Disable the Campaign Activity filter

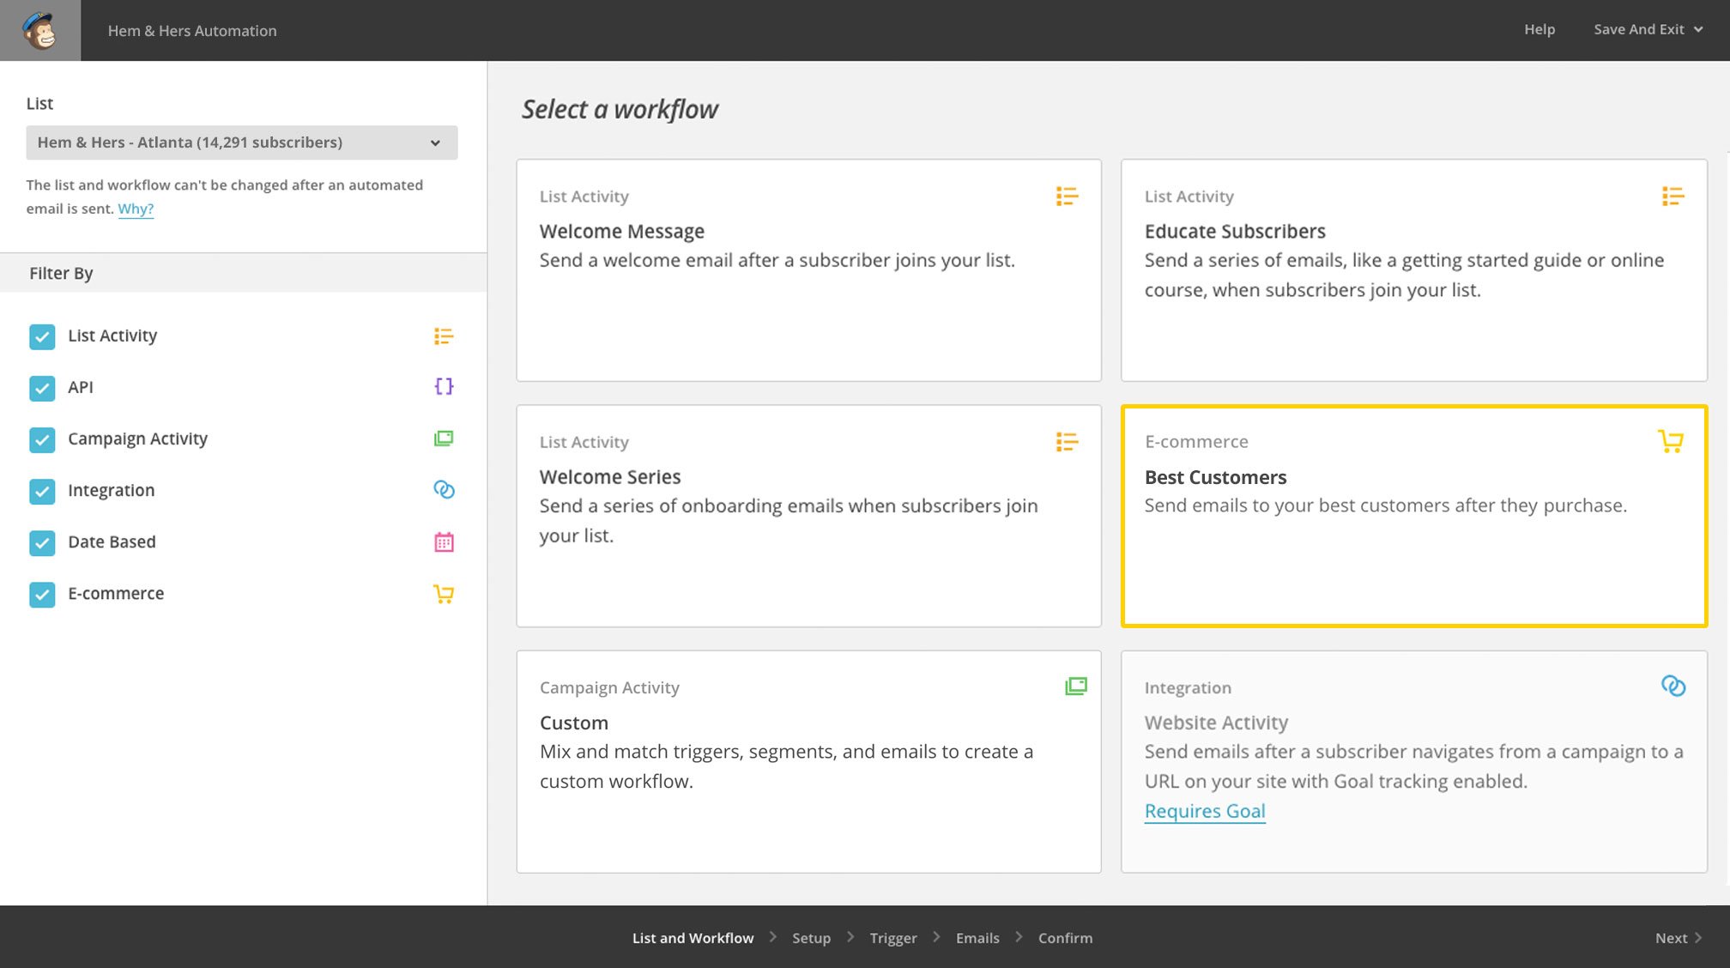41,439
